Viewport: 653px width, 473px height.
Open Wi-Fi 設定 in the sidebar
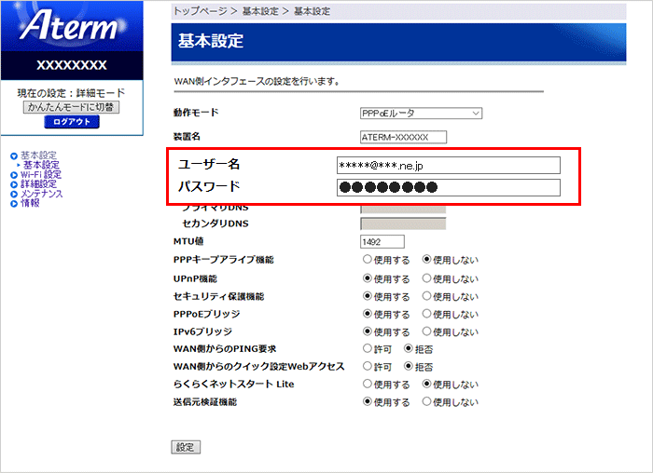tap(41, 174)
